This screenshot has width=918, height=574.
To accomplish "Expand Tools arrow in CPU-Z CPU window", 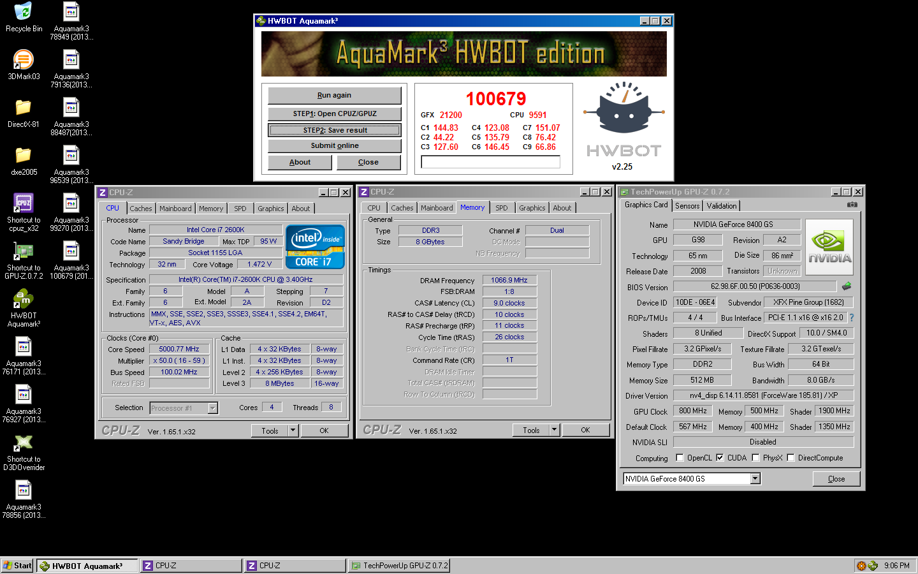I will [x=293, y=430].
